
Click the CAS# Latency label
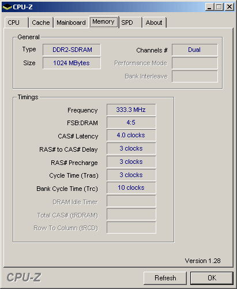pos(78,136)
